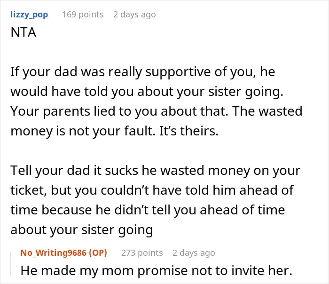Click the line starting "ticket, but you couldn't"
The height and width of the screenshot is (284, 329).
pyautogui.click(x=152, y=190)
